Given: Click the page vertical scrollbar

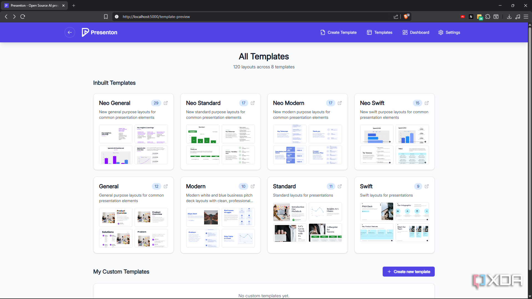Looking at the screenshot, I should pyautogui.click(x=530, y=148).
